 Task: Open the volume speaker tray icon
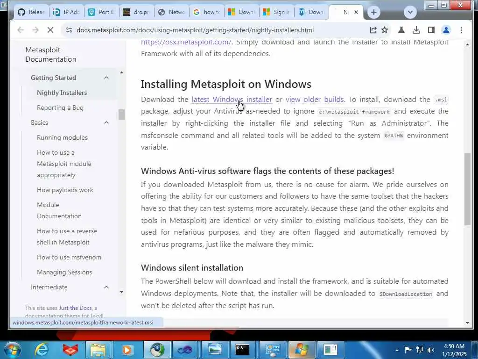[x=430, y=350]
